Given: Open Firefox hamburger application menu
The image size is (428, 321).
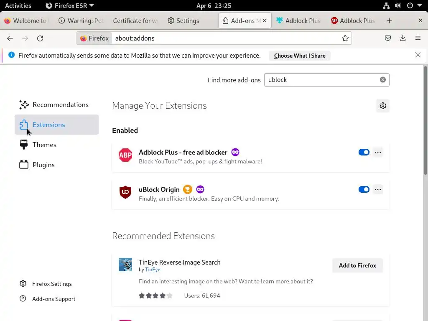Looking at the screenshot, I should point(418,38).
